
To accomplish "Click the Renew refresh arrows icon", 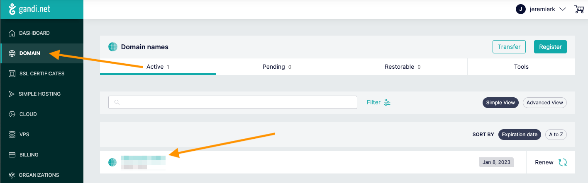I will point(563,162).
